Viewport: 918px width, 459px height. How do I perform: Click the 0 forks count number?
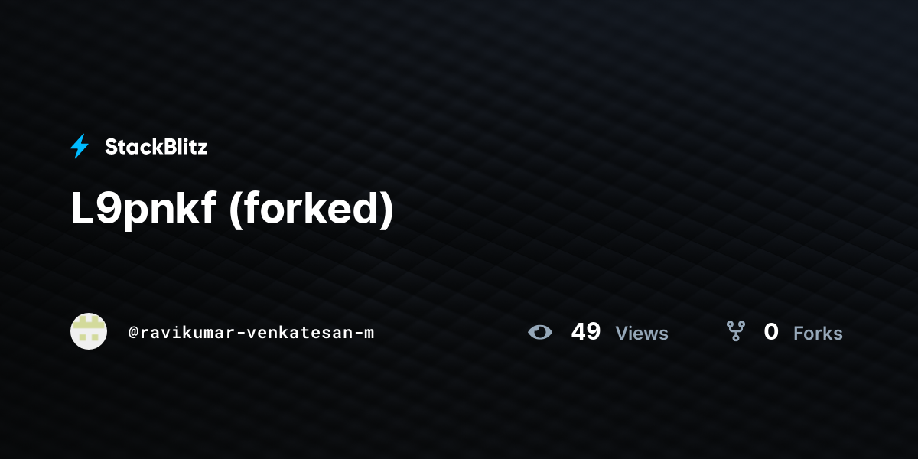[771, 332]
